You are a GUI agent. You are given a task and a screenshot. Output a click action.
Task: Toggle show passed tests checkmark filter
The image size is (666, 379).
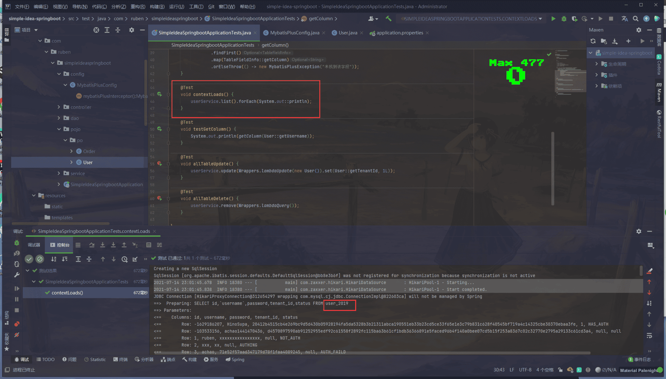click(29, 259)
